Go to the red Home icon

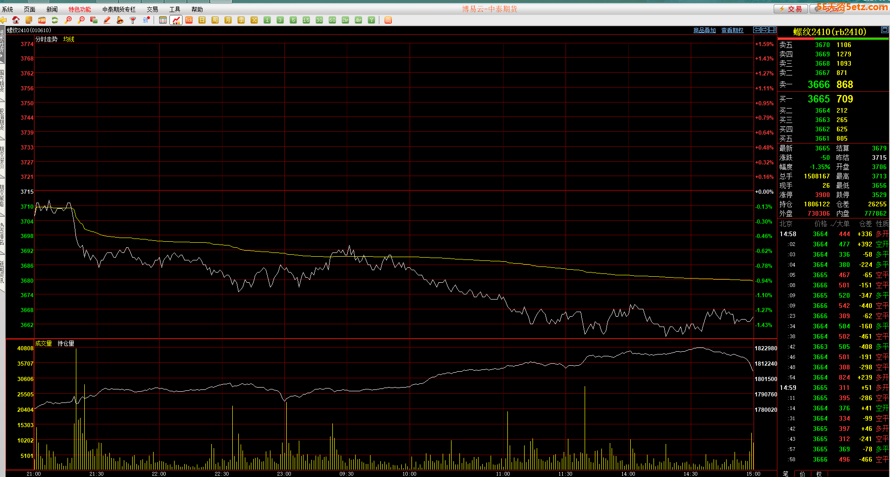[16, 20]
